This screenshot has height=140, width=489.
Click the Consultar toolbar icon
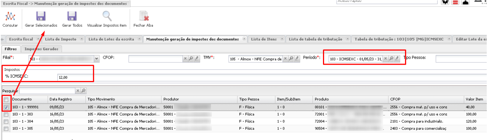(10, 16)
